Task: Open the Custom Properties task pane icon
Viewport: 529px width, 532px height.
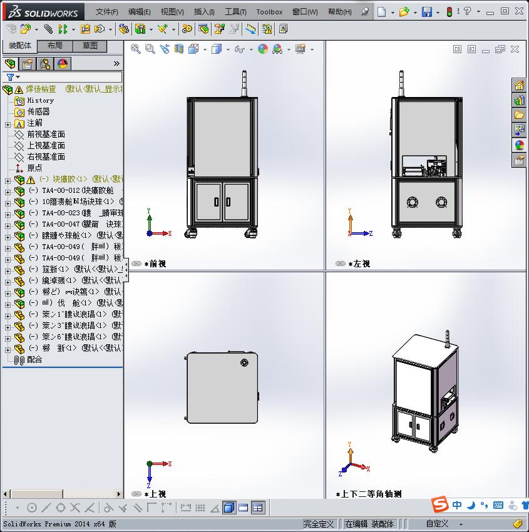Action: pyautogui.click(x=519, y=160)
